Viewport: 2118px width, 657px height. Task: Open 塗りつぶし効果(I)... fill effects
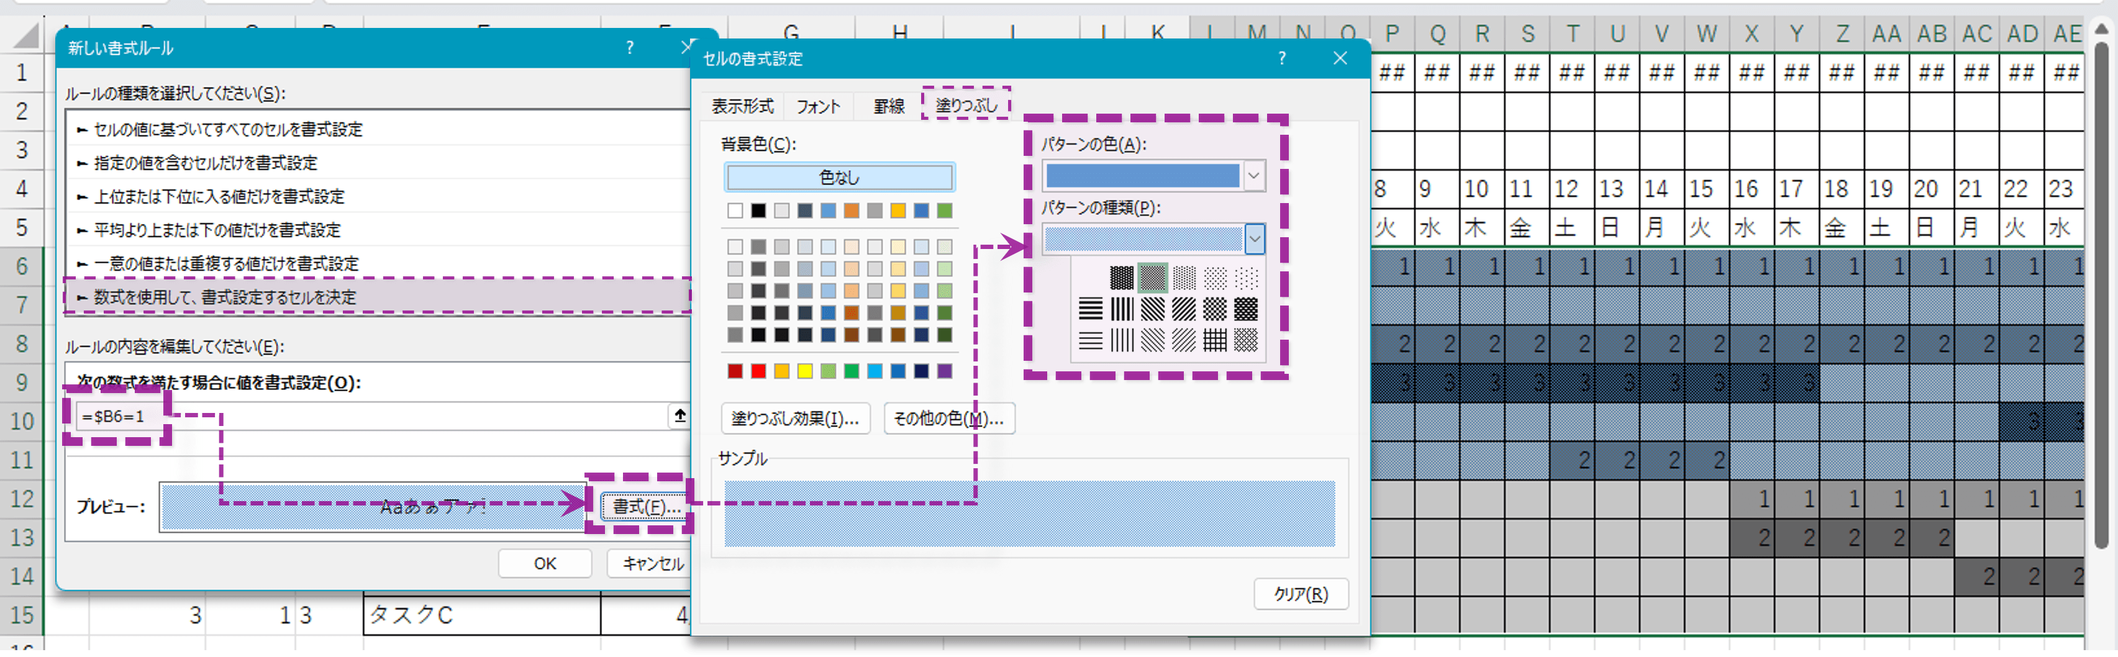(x=794, y=419)
